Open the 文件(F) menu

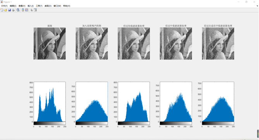(x=4, y=6)
